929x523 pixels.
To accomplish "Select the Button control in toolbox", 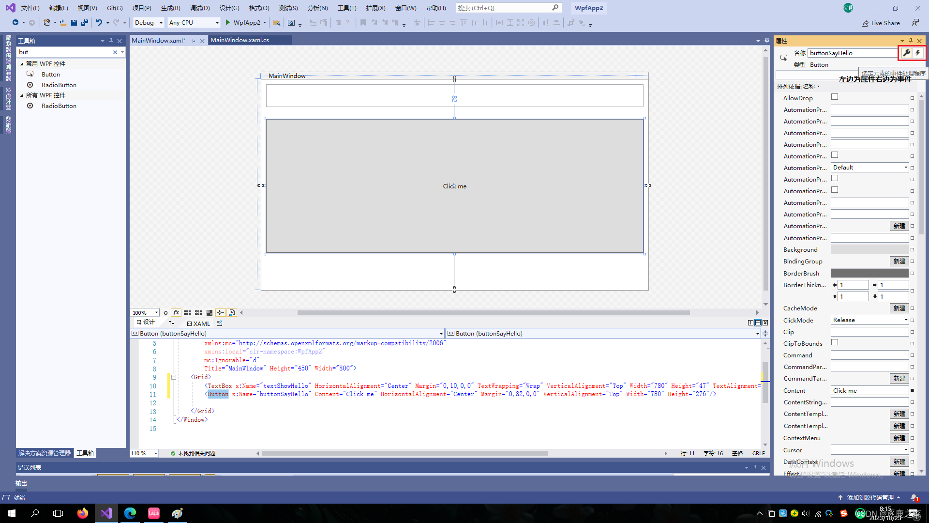I will coord(51,74).
